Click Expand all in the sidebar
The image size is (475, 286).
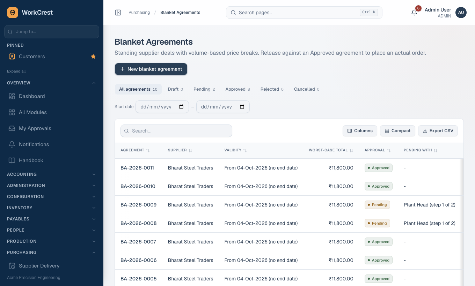tap(16, 71)
